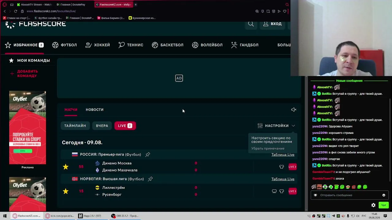Open the Фильм Бармен bookmark

(111, 18)
